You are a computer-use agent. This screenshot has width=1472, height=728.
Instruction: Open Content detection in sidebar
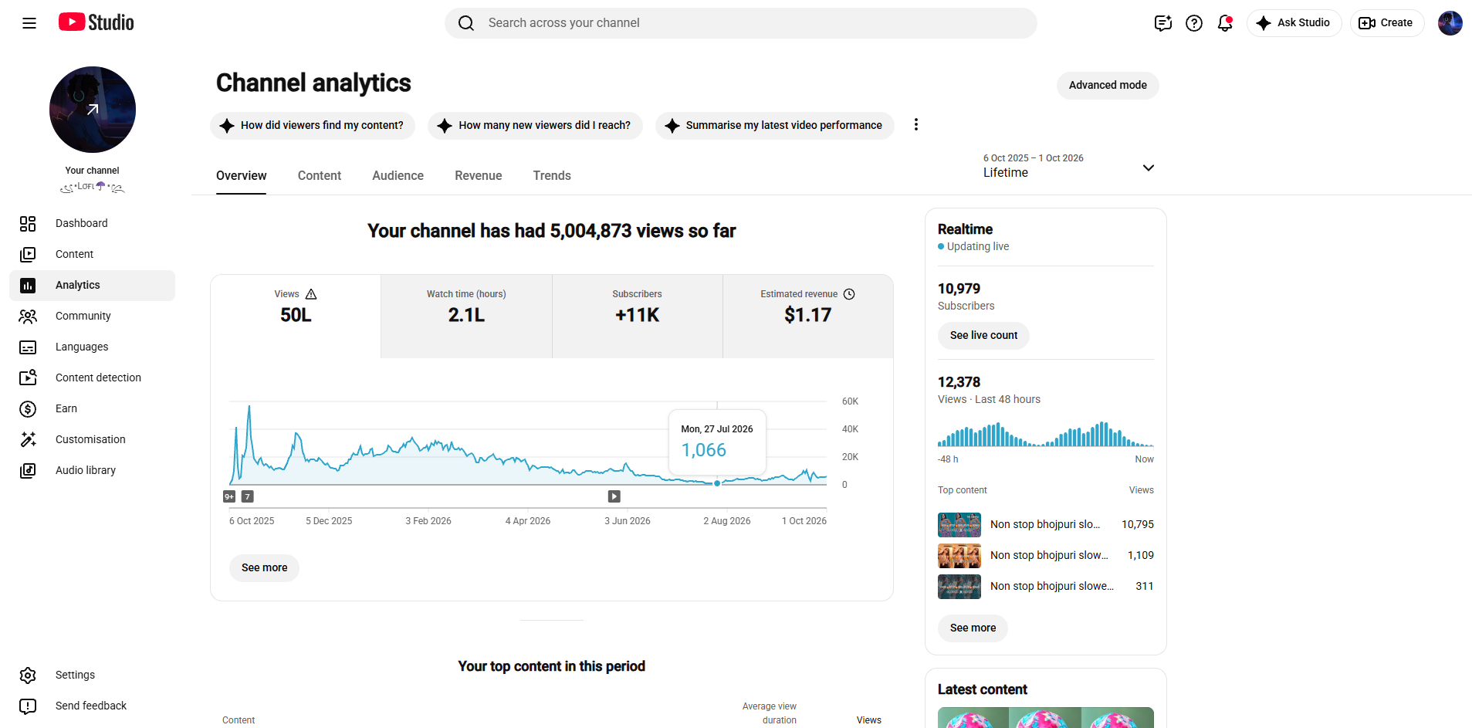[92, 378]
